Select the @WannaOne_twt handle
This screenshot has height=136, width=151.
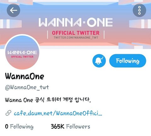(x=27, y=87)
